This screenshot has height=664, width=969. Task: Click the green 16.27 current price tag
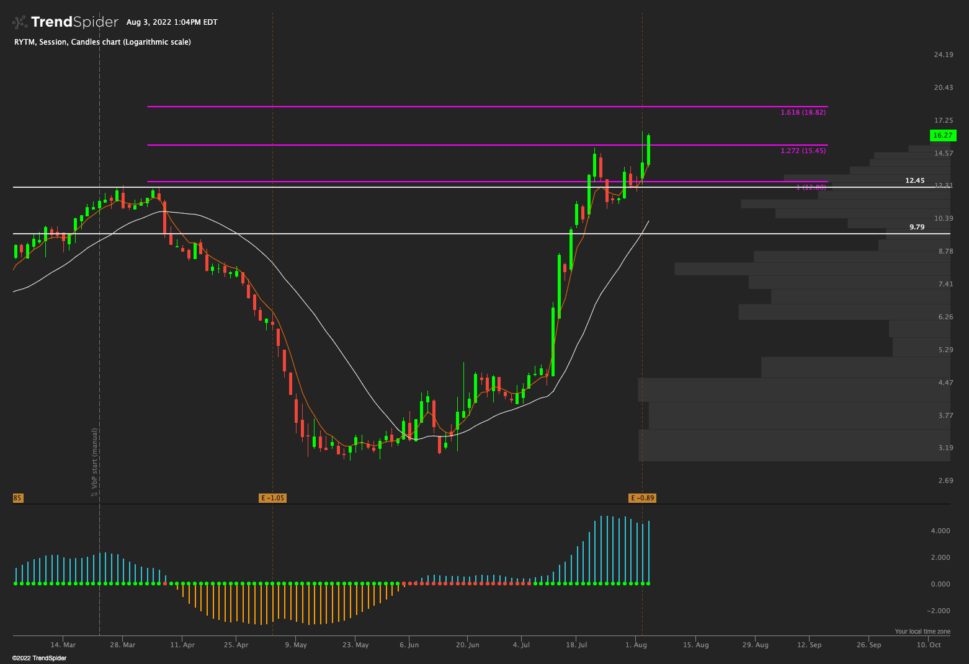[942, 135]
